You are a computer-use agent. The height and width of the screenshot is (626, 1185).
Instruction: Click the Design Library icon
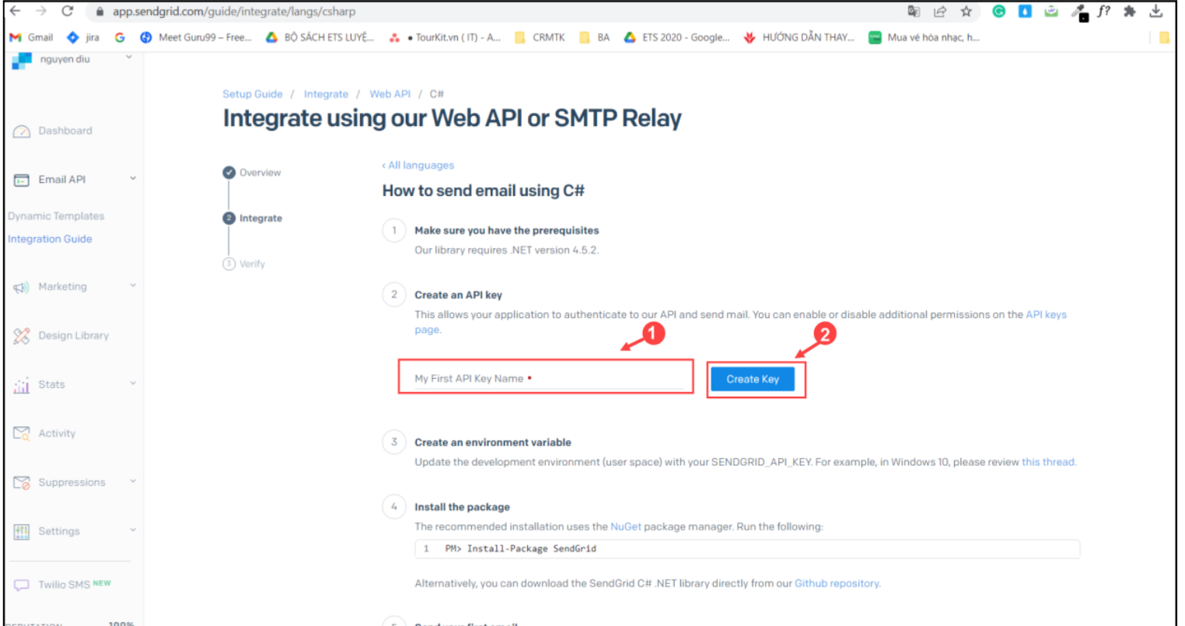click(22, 336)
